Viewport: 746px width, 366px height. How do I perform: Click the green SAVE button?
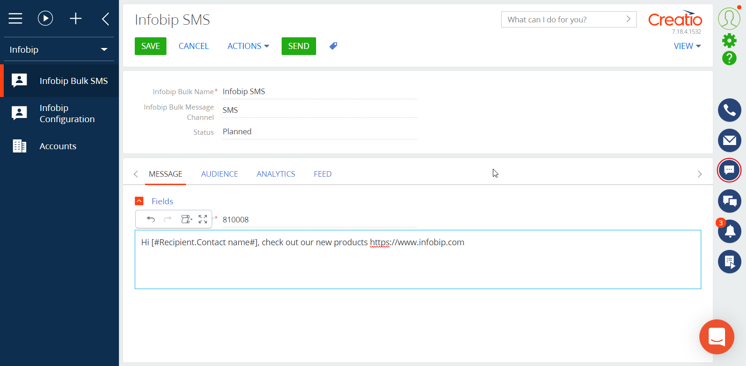coord(151,46)
